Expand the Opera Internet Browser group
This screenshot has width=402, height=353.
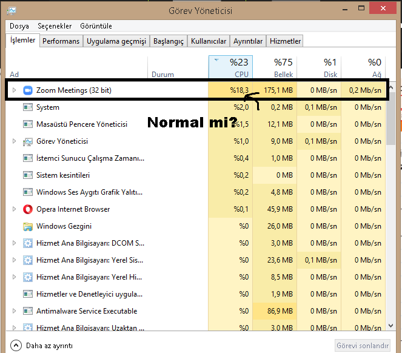[x=15, y=209]
